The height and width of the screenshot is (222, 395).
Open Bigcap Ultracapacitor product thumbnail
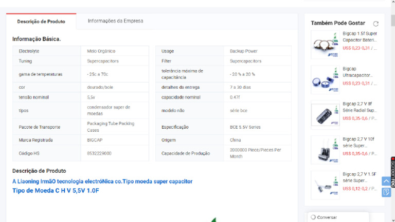pos(325,80)
